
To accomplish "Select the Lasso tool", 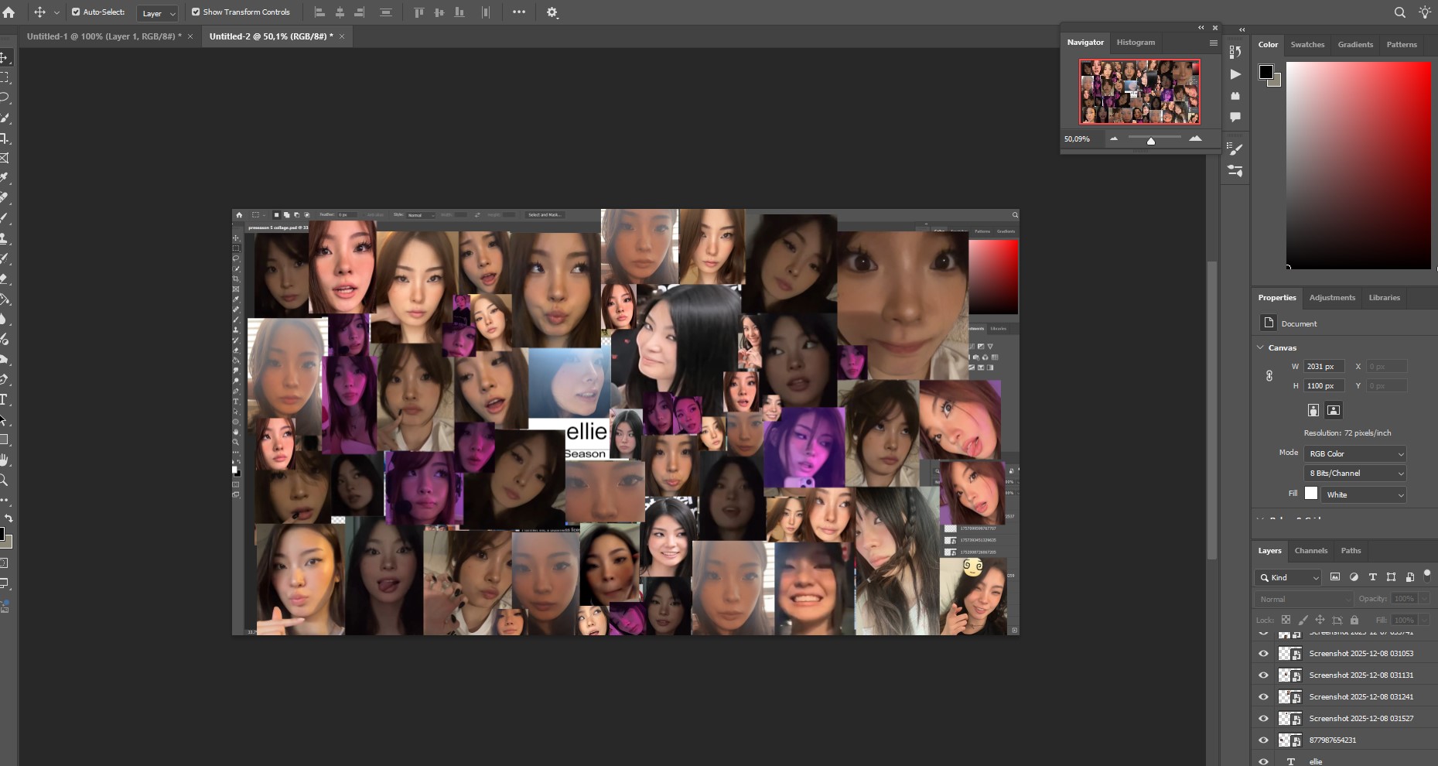I will point(4,97).
